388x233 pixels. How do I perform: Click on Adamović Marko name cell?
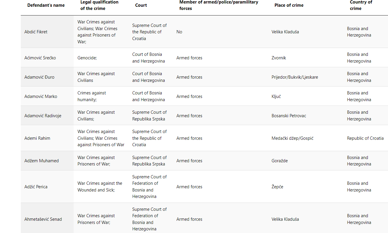(41, 96)
